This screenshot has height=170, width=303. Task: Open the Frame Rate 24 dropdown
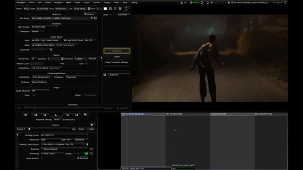pos(34,59)
